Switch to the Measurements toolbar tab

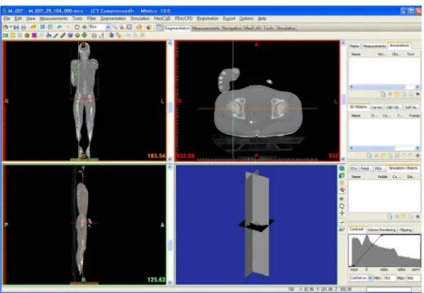pyautogui.click(x=205, y=28)
